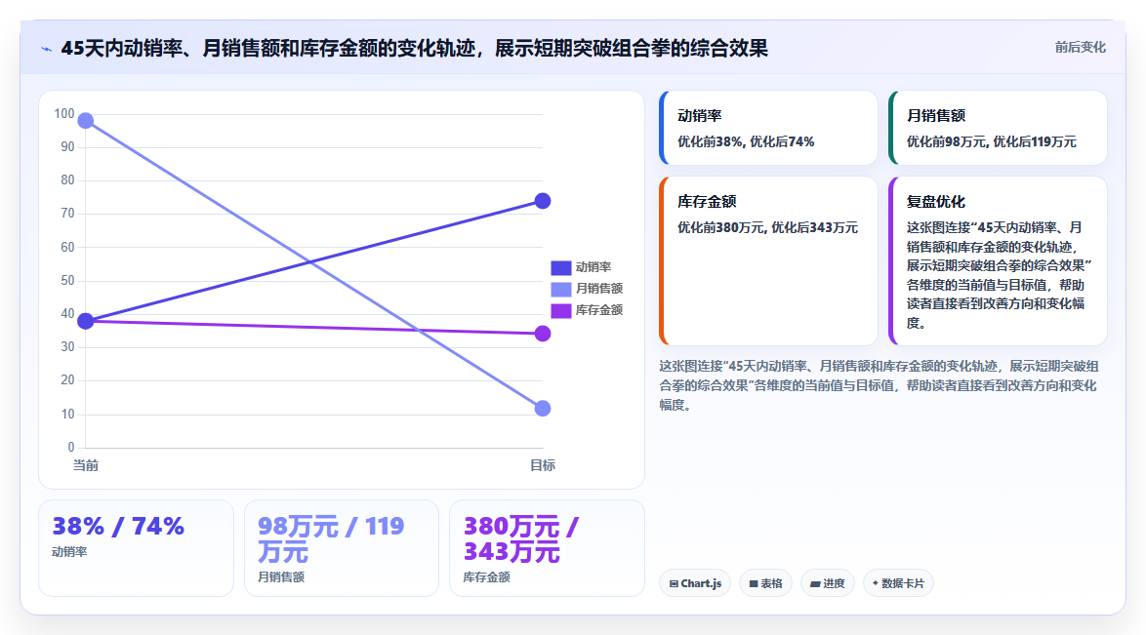Click the sparkle icon in the 数据卡片 tag
This screenshot has height=635, width=1146.
click(875, 583)
